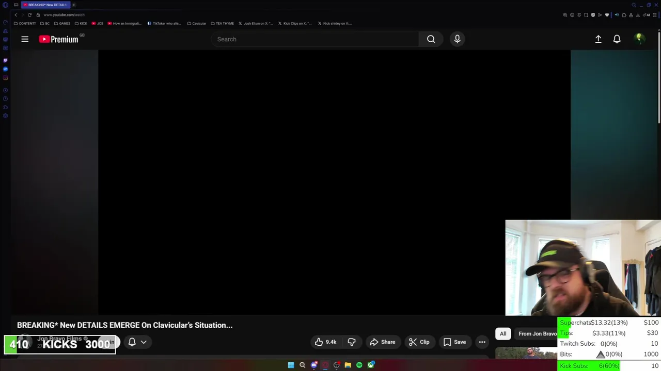Click the send flow arrow icon
Viewport: 661px width, 371px height.
[600, 15]
